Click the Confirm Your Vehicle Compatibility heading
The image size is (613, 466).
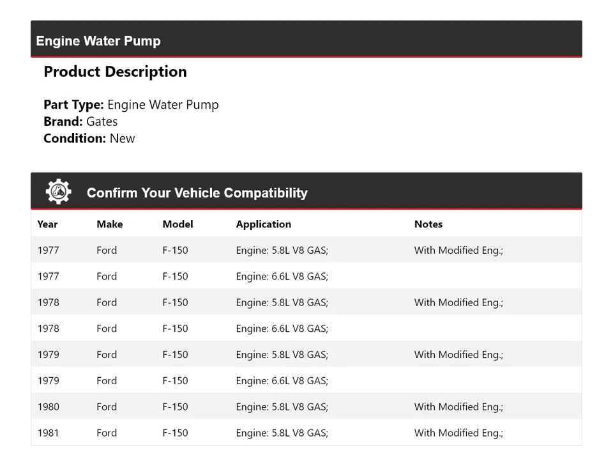197,193
